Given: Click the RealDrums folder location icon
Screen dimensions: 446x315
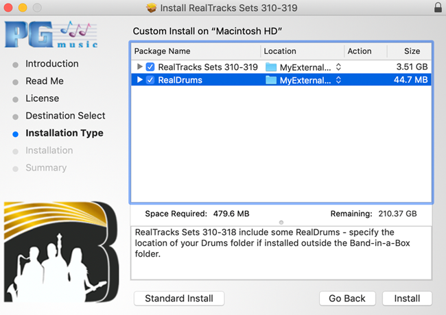Looking at the screenshot, I should tap(271, 80).
